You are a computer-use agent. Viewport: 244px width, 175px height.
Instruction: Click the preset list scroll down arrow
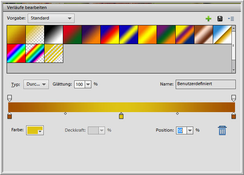pyautogui.click(x=233, y=70)
